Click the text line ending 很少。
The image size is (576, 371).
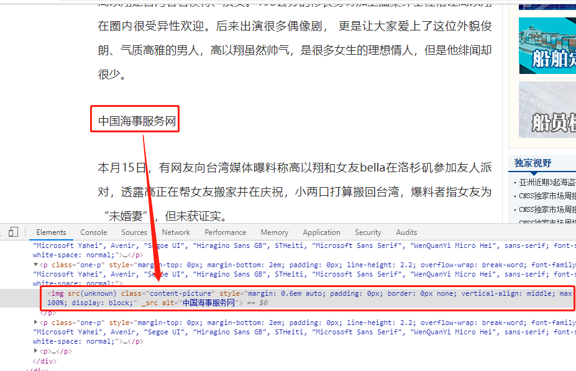[x=112, y=74]
